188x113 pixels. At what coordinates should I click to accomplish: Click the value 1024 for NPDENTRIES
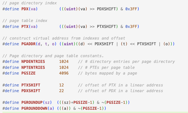(64, 62)
